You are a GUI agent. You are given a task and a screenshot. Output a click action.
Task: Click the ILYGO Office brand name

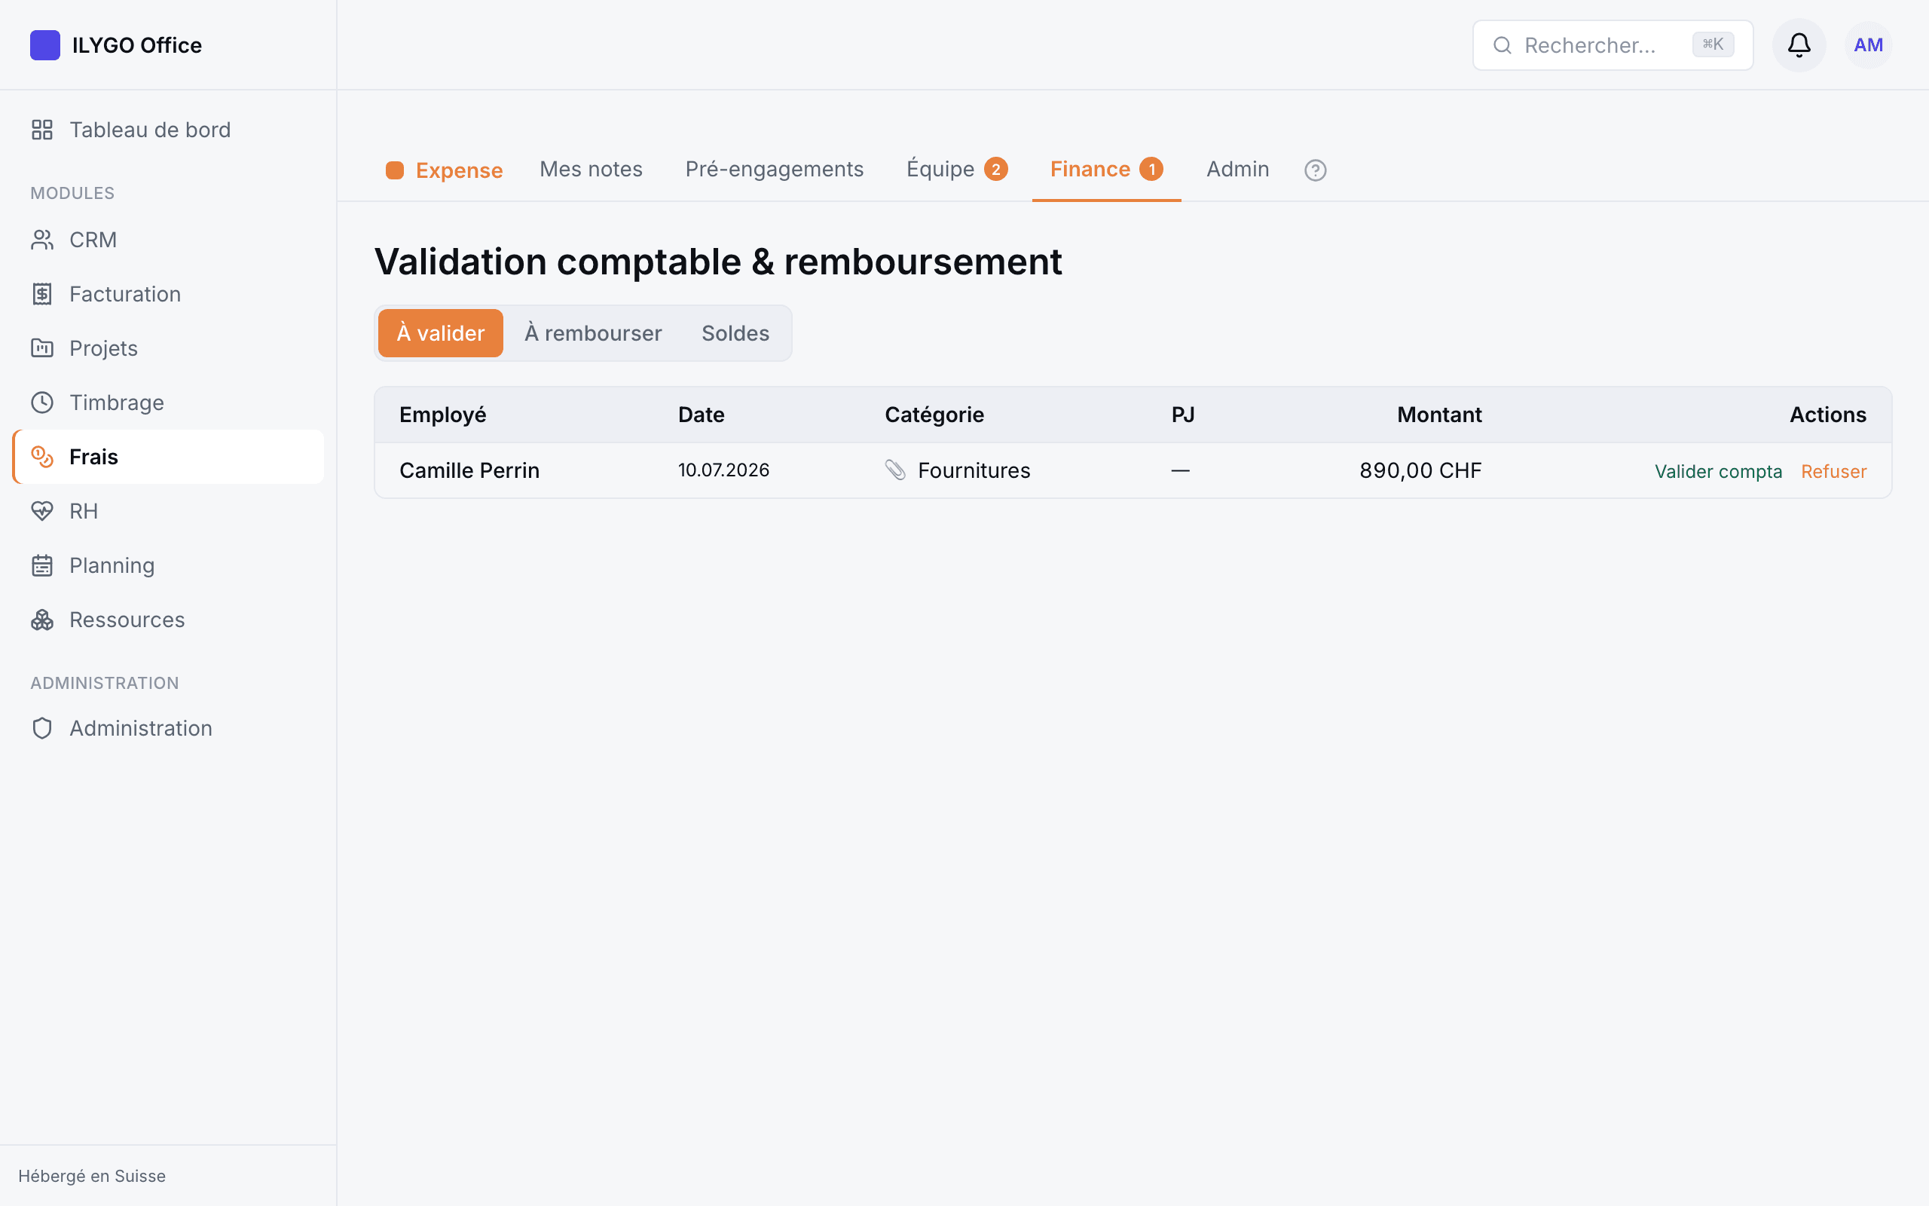[136, 44]
